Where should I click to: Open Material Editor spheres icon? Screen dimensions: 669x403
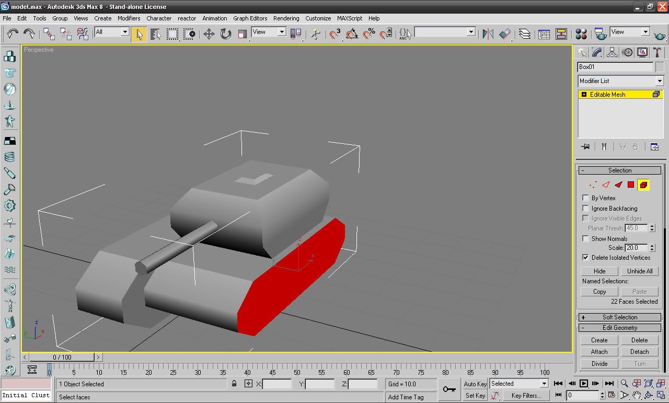(581, 34)
